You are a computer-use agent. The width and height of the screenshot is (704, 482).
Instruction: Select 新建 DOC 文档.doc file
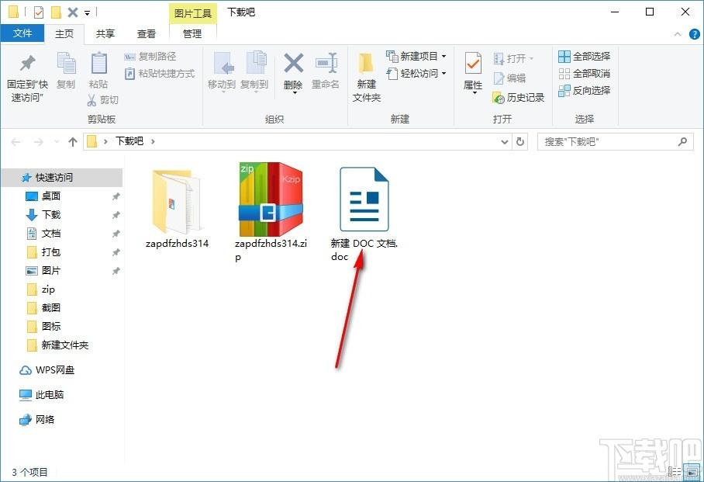pyautogui.click(x=364, y=214)
